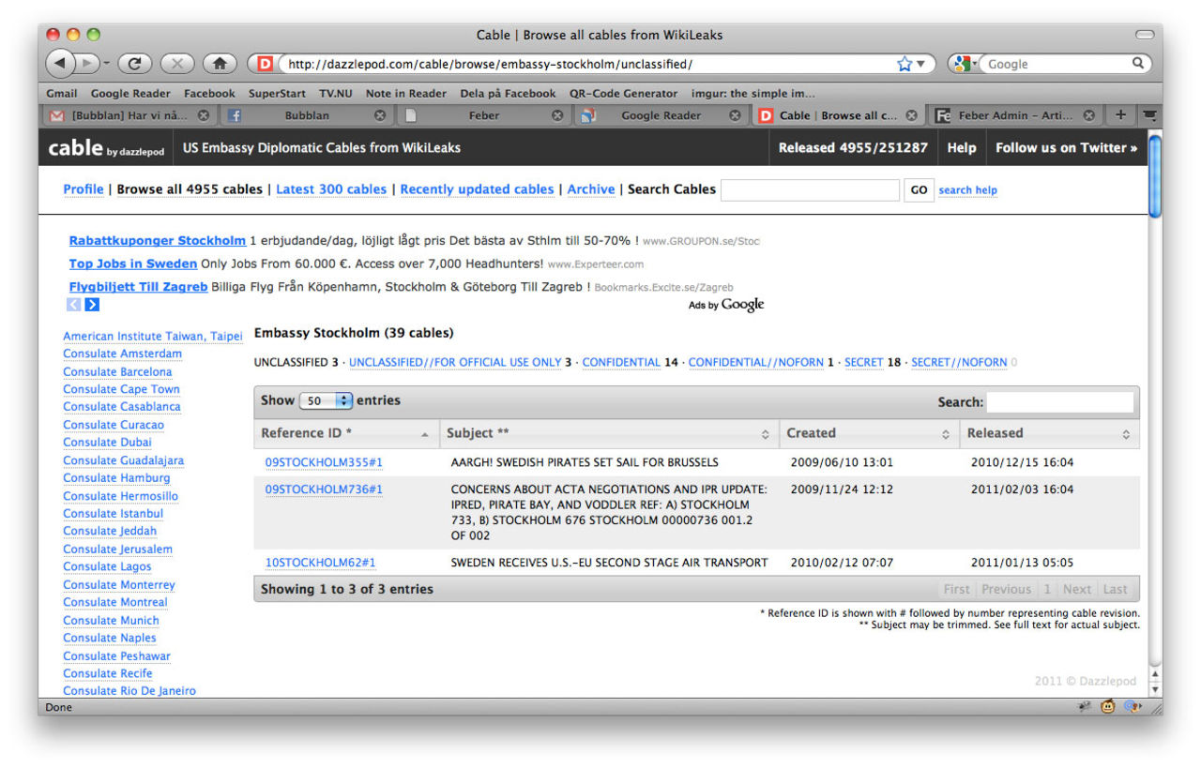Click the magnifier icon in the Google search box
This screenshot has height=768, width=1201.
click(x=1136, y=64)
